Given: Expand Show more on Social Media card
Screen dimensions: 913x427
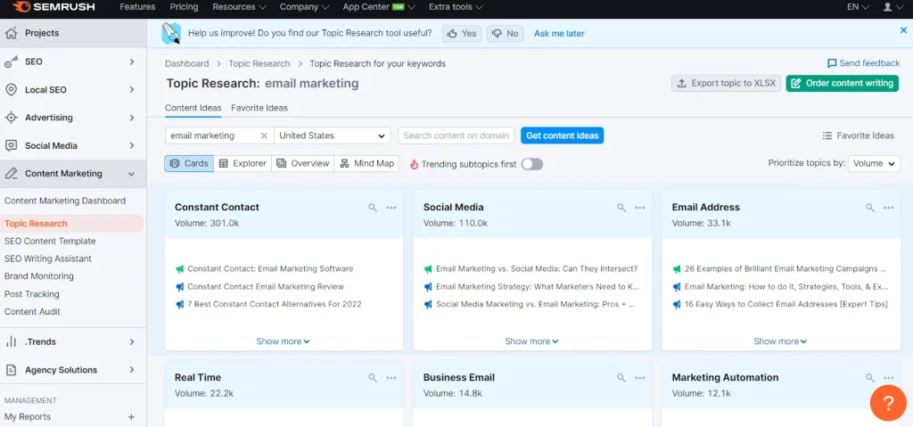Looking at the screenshot, I should (531, 341).
